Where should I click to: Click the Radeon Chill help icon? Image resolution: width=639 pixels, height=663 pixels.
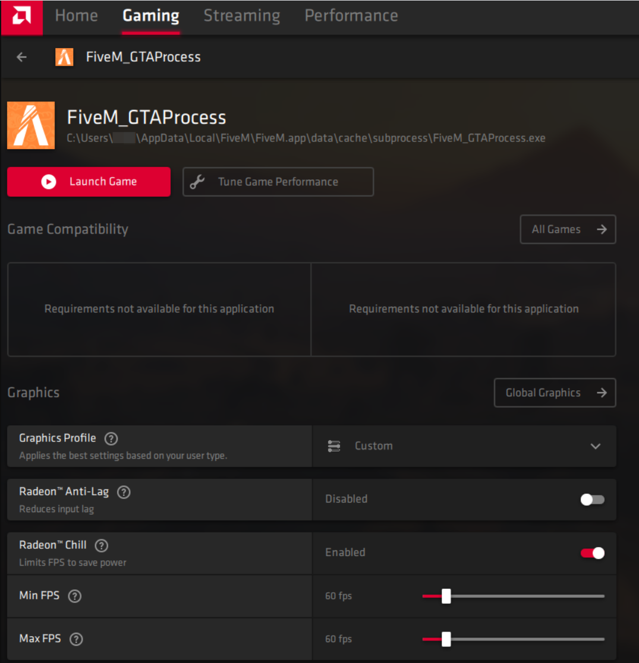pos(102,545)
